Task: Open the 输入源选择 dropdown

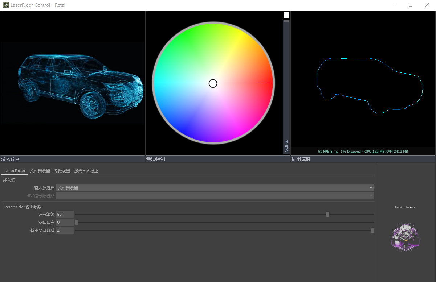Action: [x=215, y=188]
